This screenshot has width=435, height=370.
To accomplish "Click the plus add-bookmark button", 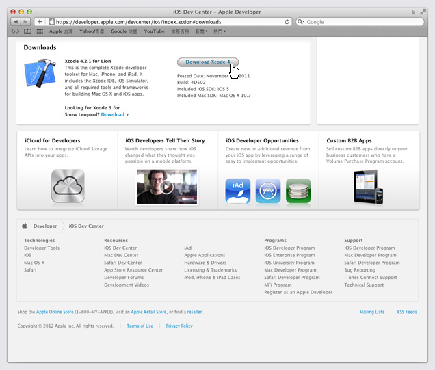I will coord(40,22).
